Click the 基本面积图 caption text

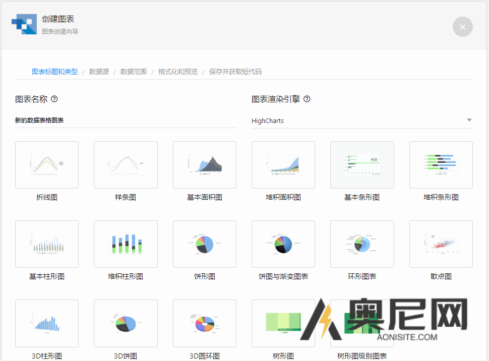[205, 197]
